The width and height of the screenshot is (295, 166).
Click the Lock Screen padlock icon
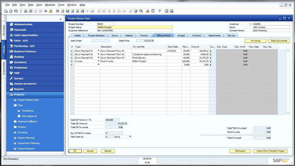[x=51, y=11]
